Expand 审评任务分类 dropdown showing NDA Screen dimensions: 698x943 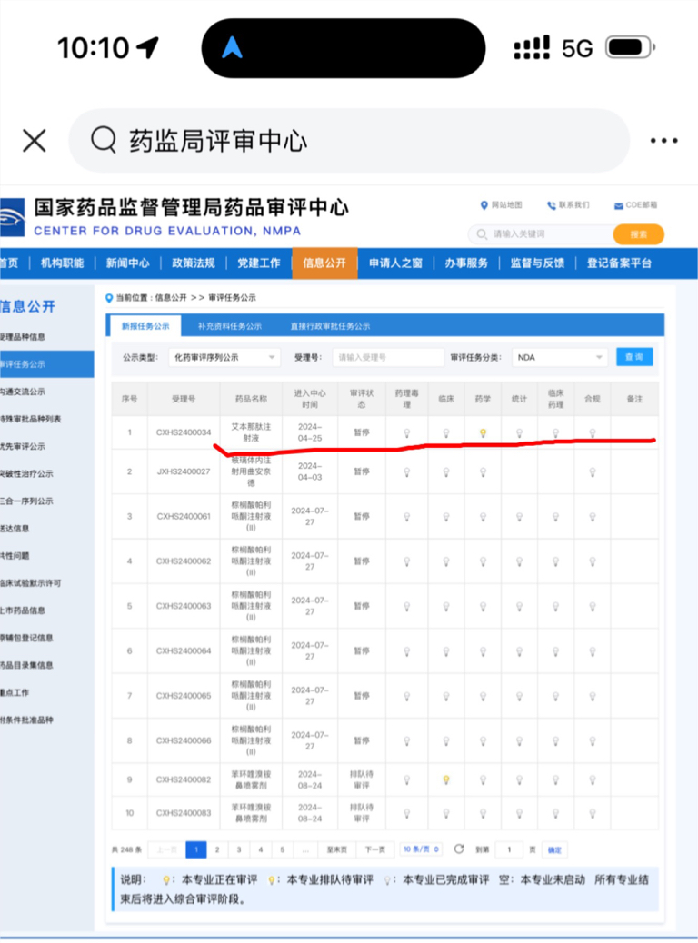tap(560, 357)
